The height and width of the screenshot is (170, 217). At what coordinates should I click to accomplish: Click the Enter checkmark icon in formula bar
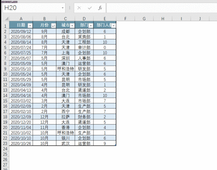tap(90, 8)
